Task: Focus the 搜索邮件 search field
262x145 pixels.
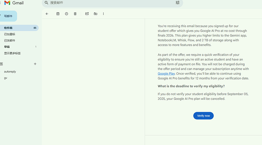Action: pos(112,3)
